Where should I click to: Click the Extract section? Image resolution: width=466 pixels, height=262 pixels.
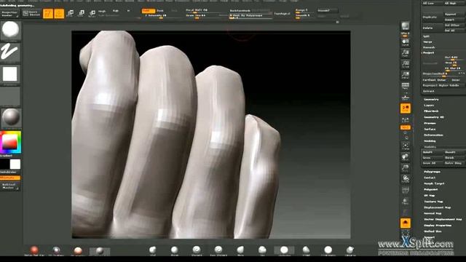point(429,91)
